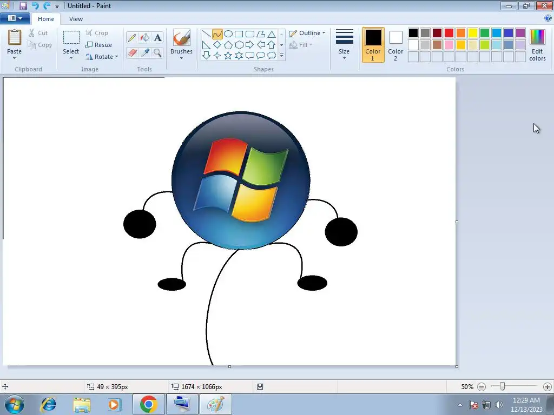Select the Magnifier tool

point(157,52)
